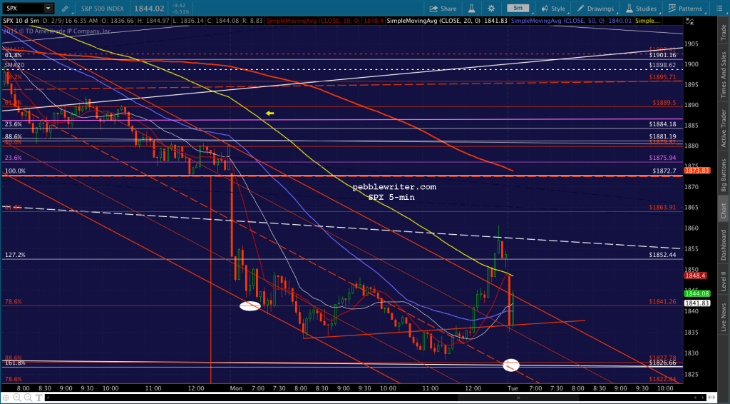
Task: Click the 1841.83 white price bubble
Action: coord(696,303)
